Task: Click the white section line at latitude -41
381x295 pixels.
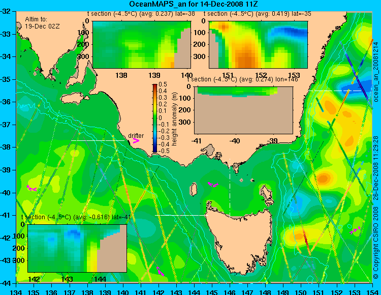Action: [181, 215]
